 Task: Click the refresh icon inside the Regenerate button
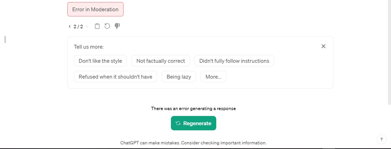[178, 123]
